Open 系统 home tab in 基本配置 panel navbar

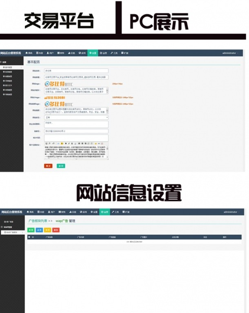(x=29, y=53)
